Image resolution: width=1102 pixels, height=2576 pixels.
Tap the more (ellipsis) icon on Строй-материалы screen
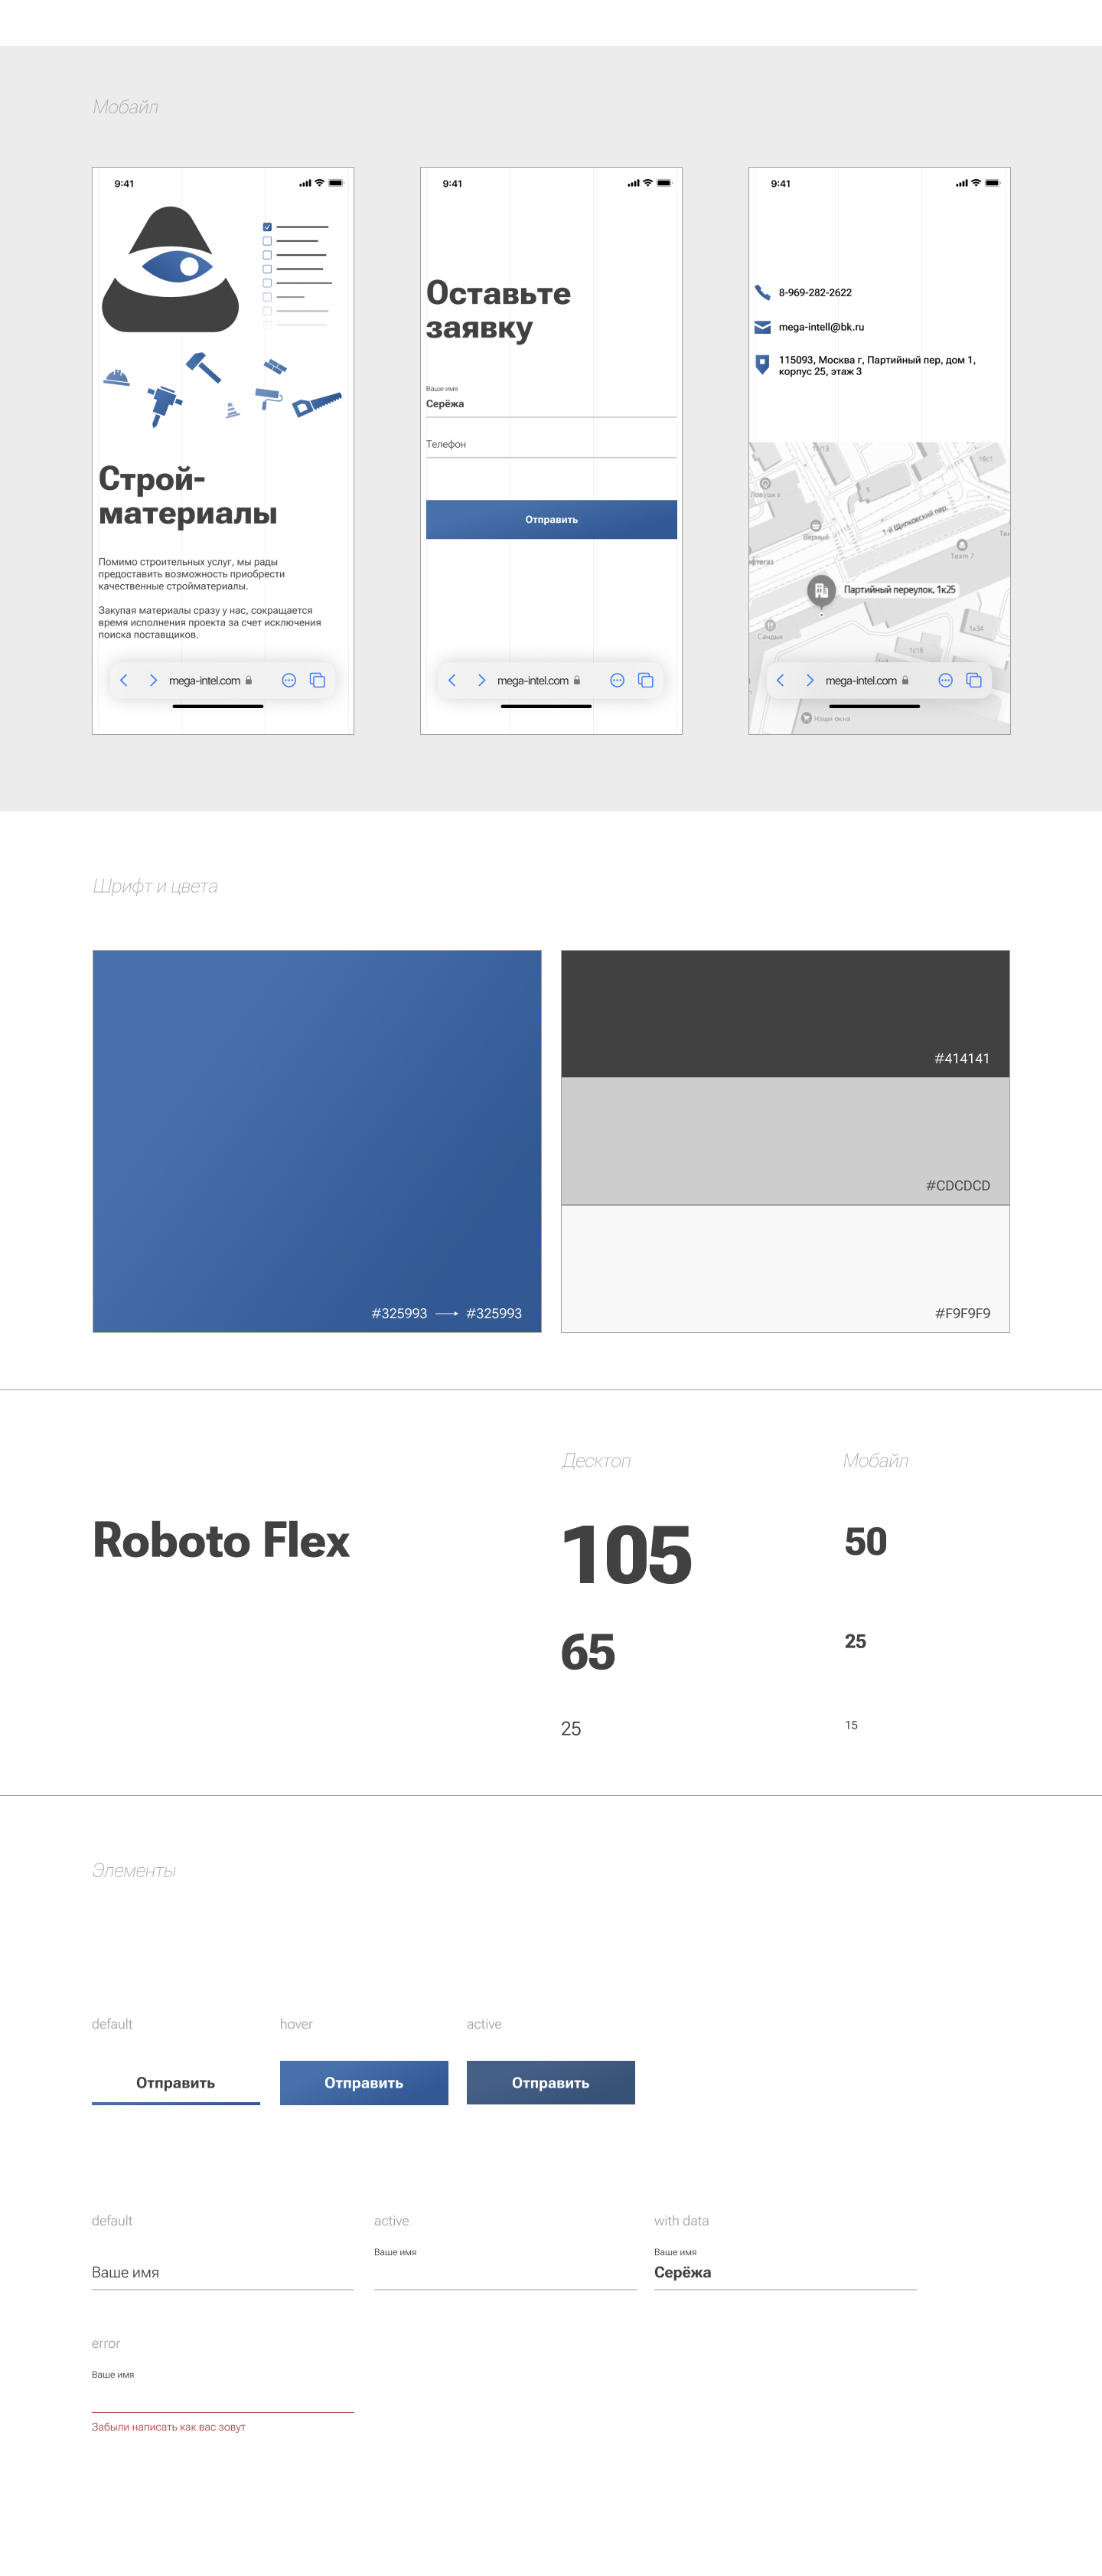[289, 680]
